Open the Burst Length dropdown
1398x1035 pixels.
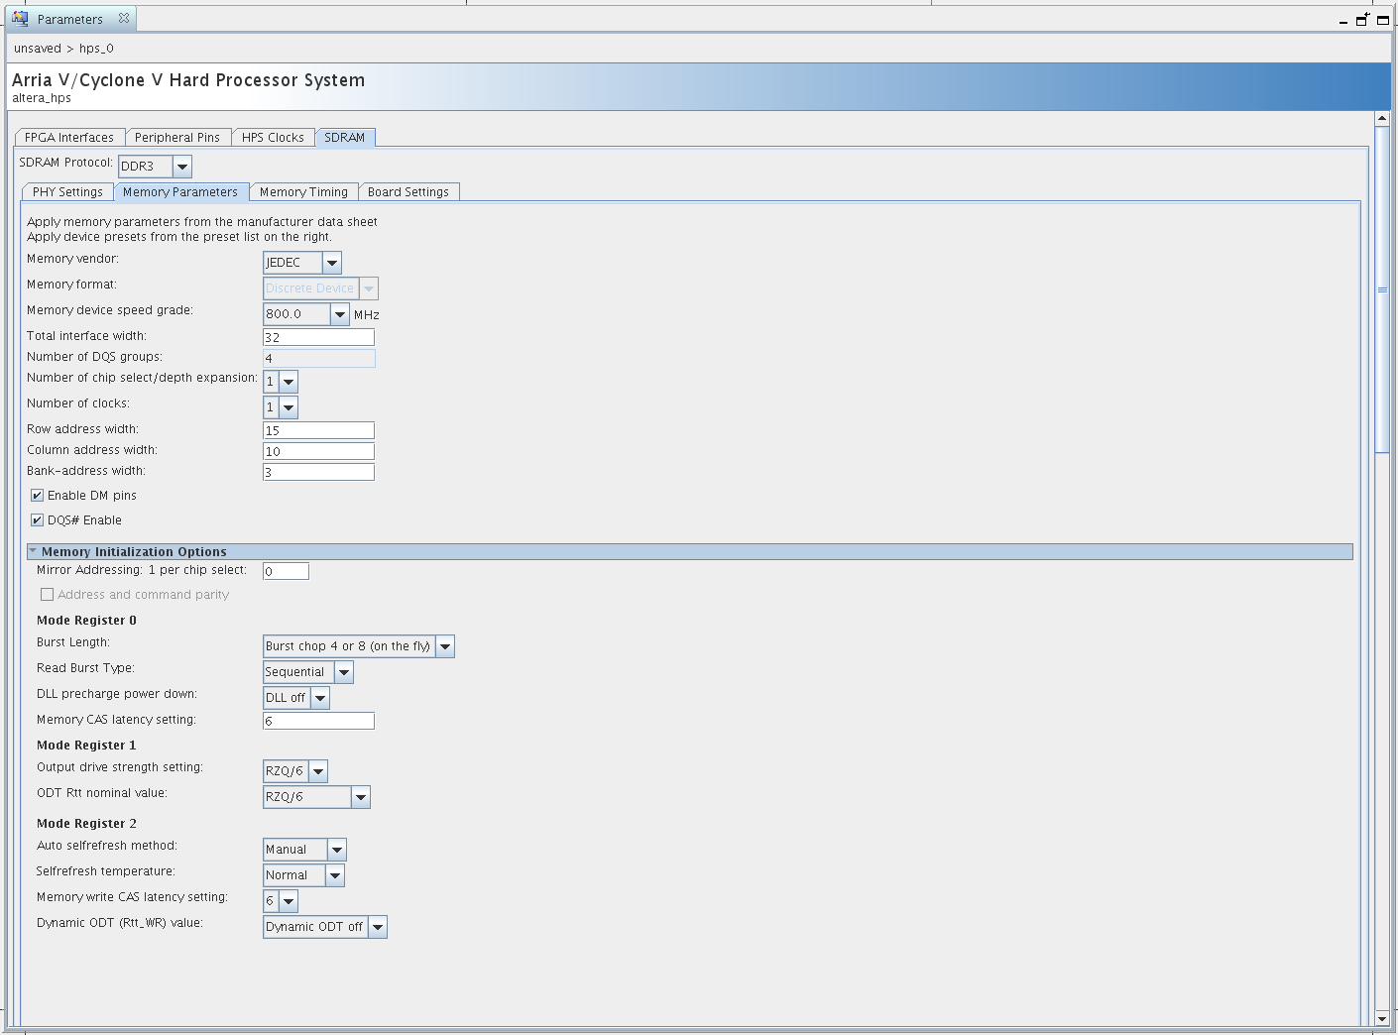[445, 646]
